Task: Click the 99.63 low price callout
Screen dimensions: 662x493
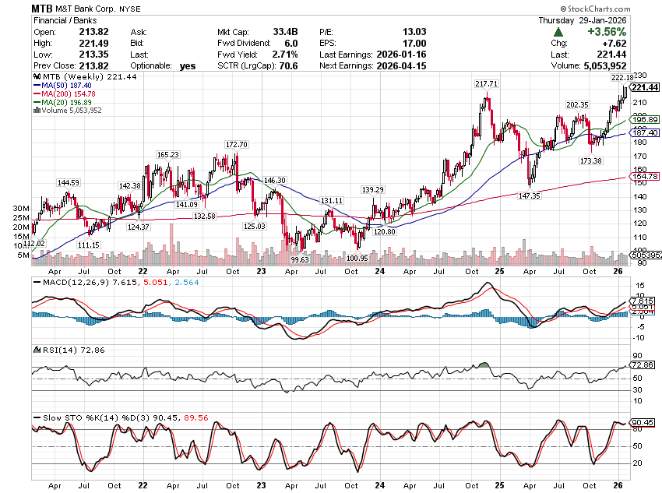Action: (300, 259)
